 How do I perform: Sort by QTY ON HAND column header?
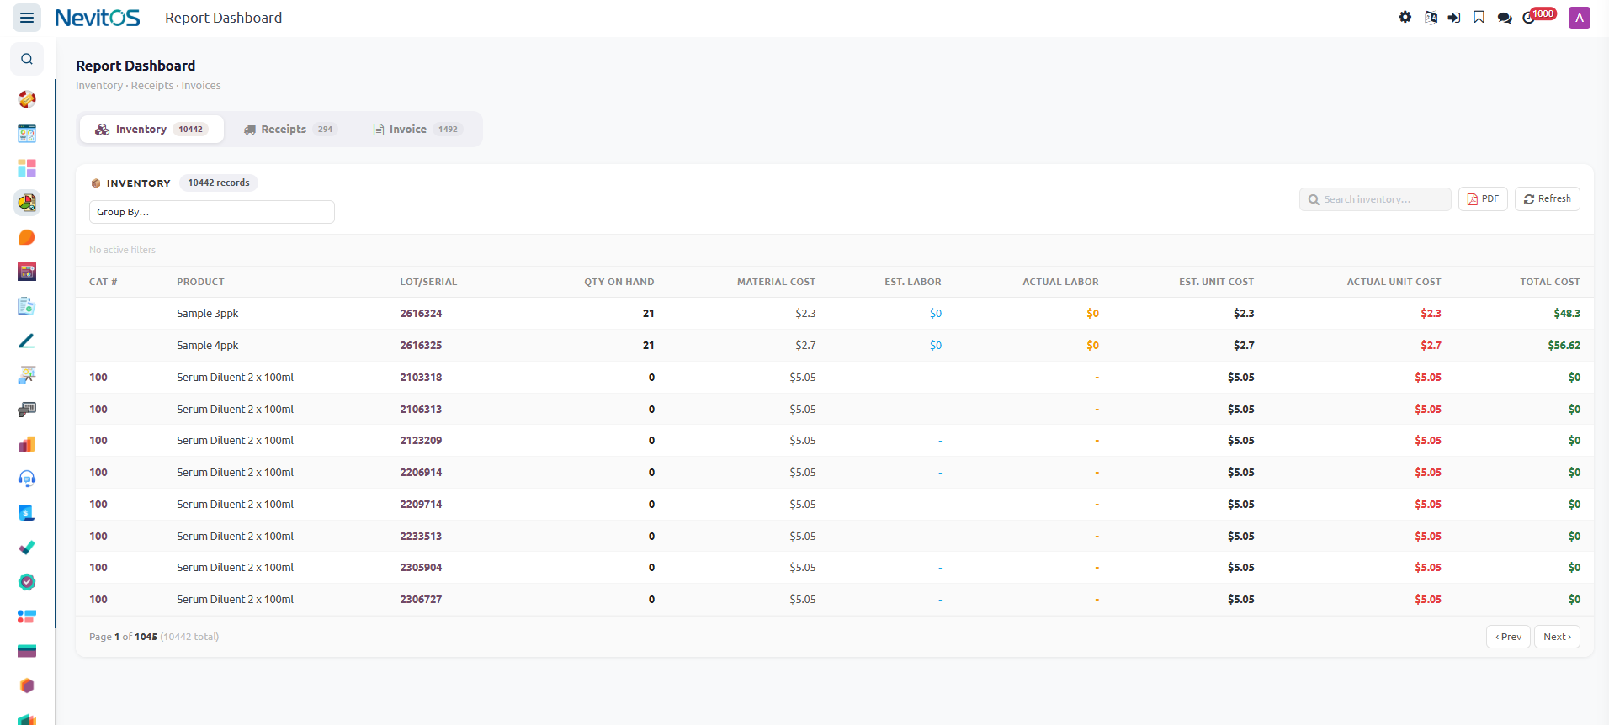click(619, 282)
